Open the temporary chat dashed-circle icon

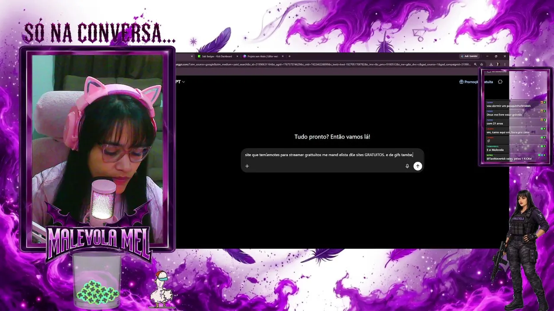[x=500, y=82]
